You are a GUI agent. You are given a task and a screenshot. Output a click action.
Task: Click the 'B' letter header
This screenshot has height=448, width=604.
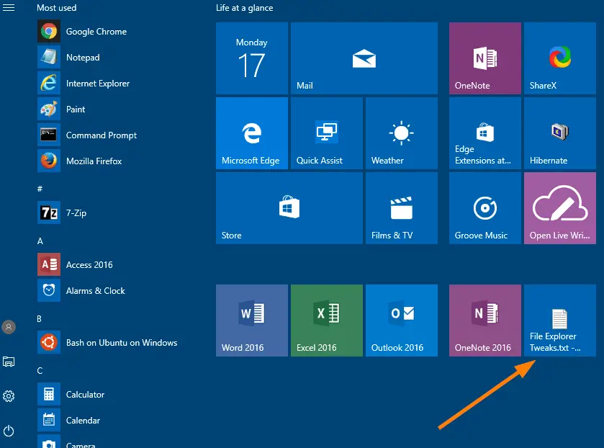40,319
